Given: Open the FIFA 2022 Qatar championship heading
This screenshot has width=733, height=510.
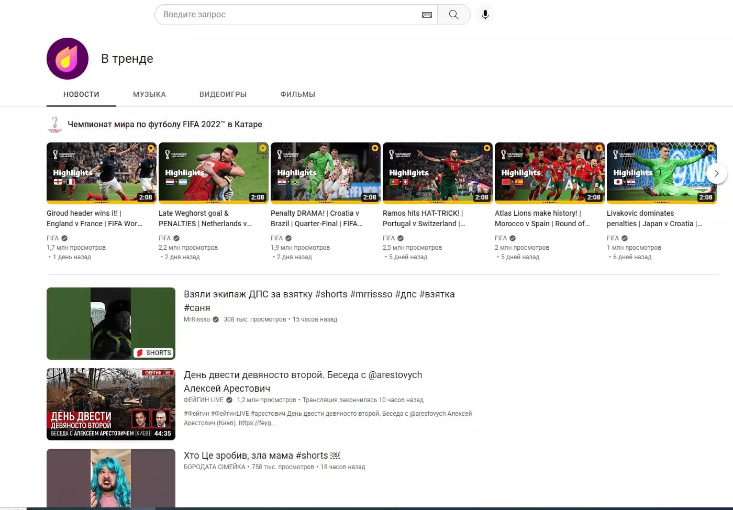Looking at the screenshot, I should 165,124.
